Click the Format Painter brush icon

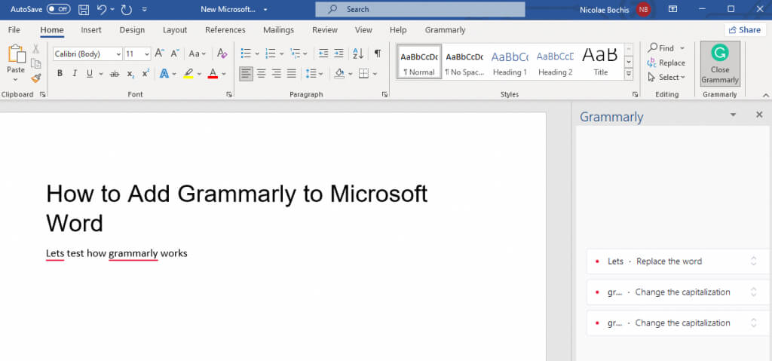tap(35, 78)
